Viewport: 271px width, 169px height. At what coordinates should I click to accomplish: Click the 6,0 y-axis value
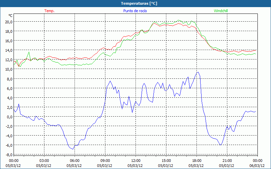(10, 88)
